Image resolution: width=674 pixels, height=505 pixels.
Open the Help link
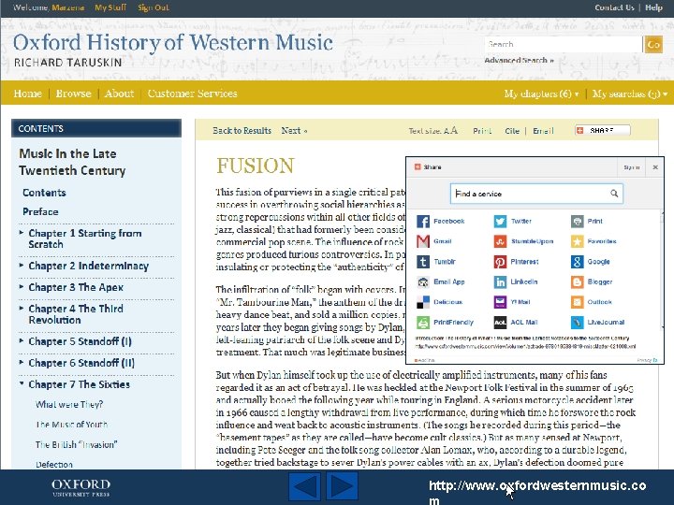[x=653, y=7]
